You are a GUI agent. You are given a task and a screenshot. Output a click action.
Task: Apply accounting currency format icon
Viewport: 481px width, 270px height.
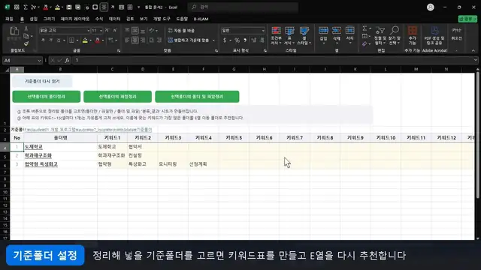[x=225, y=40]
